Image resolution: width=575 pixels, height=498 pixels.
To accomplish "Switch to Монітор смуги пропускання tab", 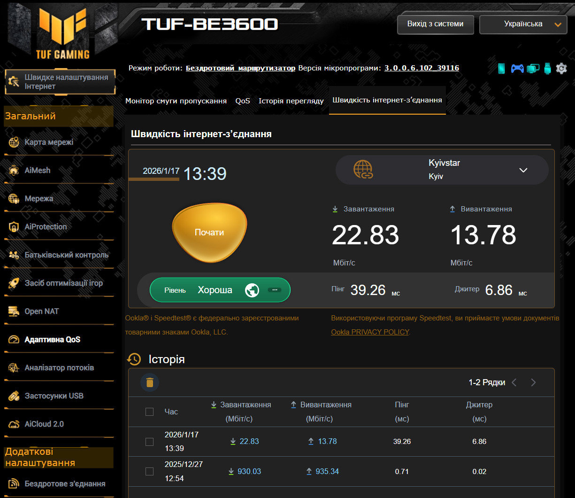I will point(176,101).
